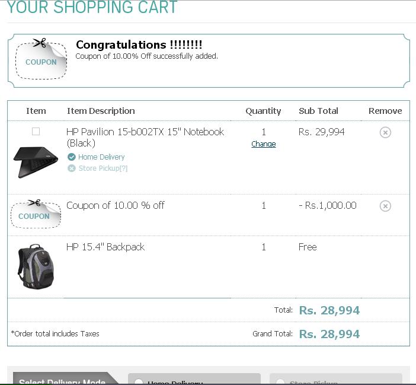Tick the checkbox above the notebook image
Image resolution: width=416 pixels, height=385 pixels.
coord(36,131)
